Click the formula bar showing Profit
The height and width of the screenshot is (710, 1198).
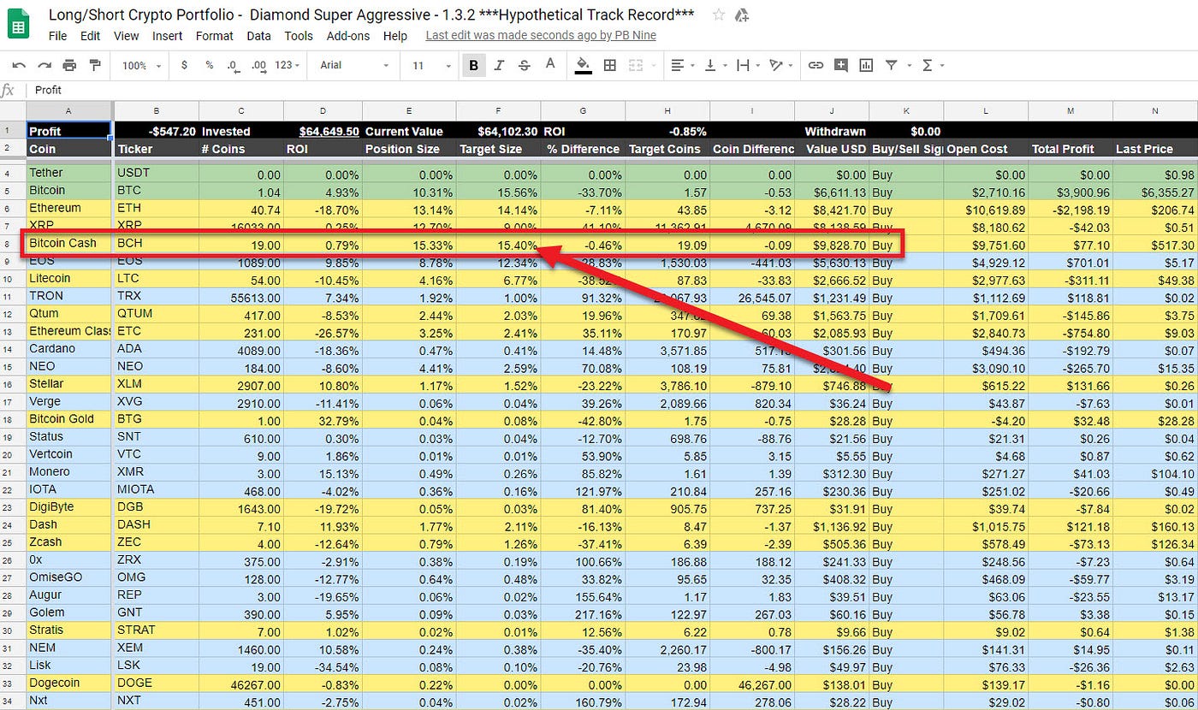tap(612, 90)
